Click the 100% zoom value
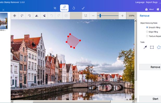Screen dimensions: 161x103 [132, 16]
